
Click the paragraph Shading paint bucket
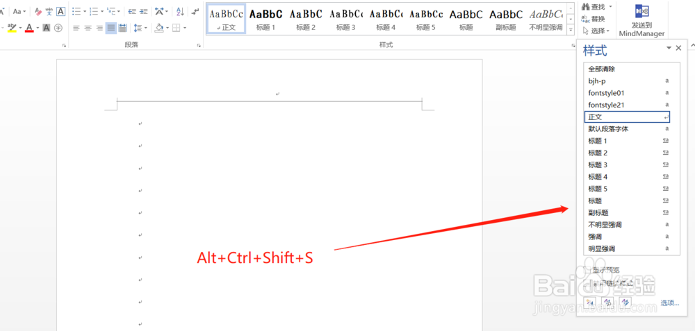[x=159, y=28]
